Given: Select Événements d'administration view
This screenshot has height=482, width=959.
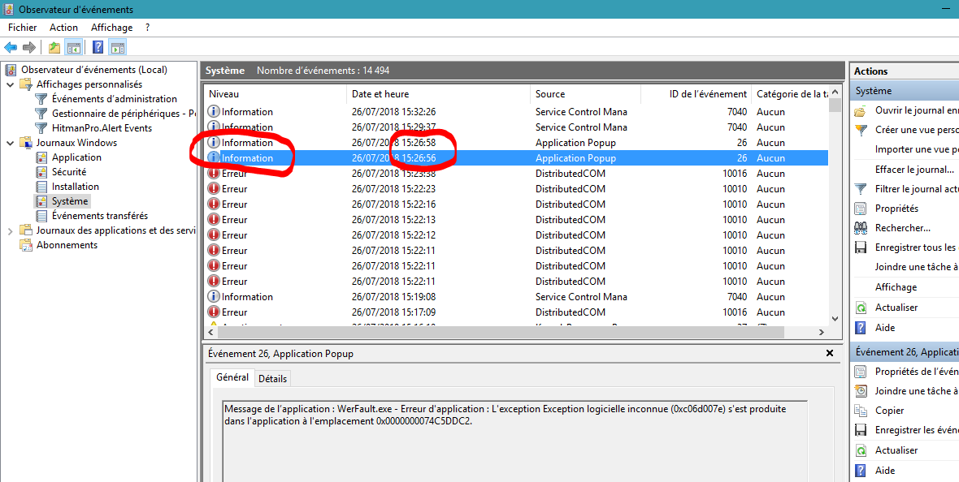Looking at the screenshot, I should pyautogui.click(x=115, y=99).
